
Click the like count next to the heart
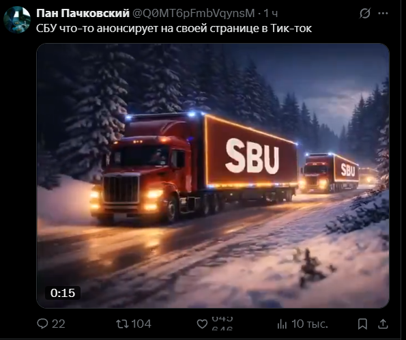click(222, 324)
